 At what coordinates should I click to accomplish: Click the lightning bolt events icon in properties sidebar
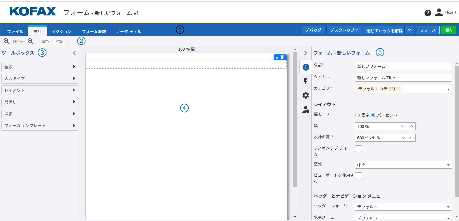click(305, 81)
